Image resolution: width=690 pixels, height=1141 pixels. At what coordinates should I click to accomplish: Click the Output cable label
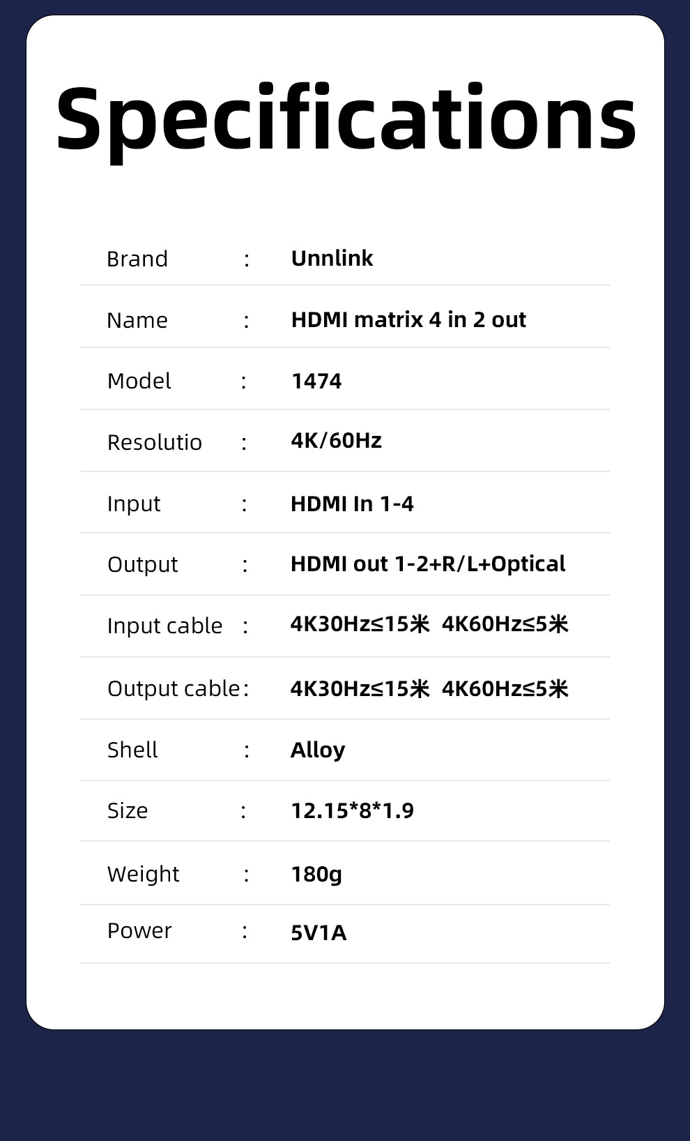point(174,688)
